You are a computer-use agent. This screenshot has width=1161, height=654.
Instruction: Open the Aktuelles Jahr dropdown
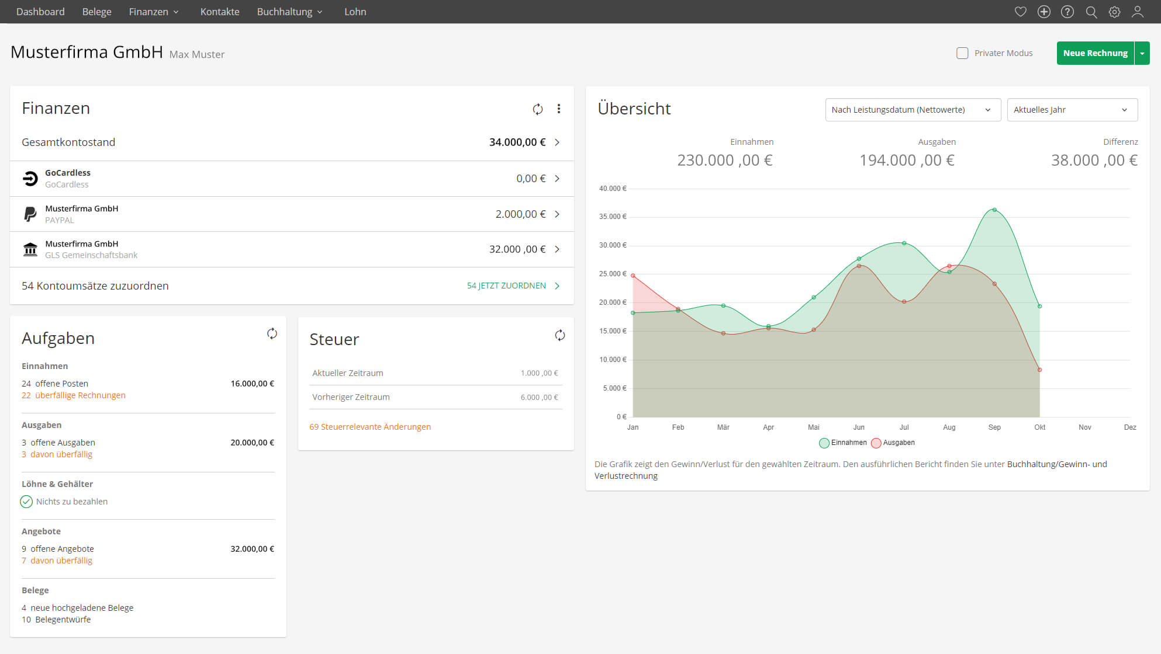pos(1073,110)
